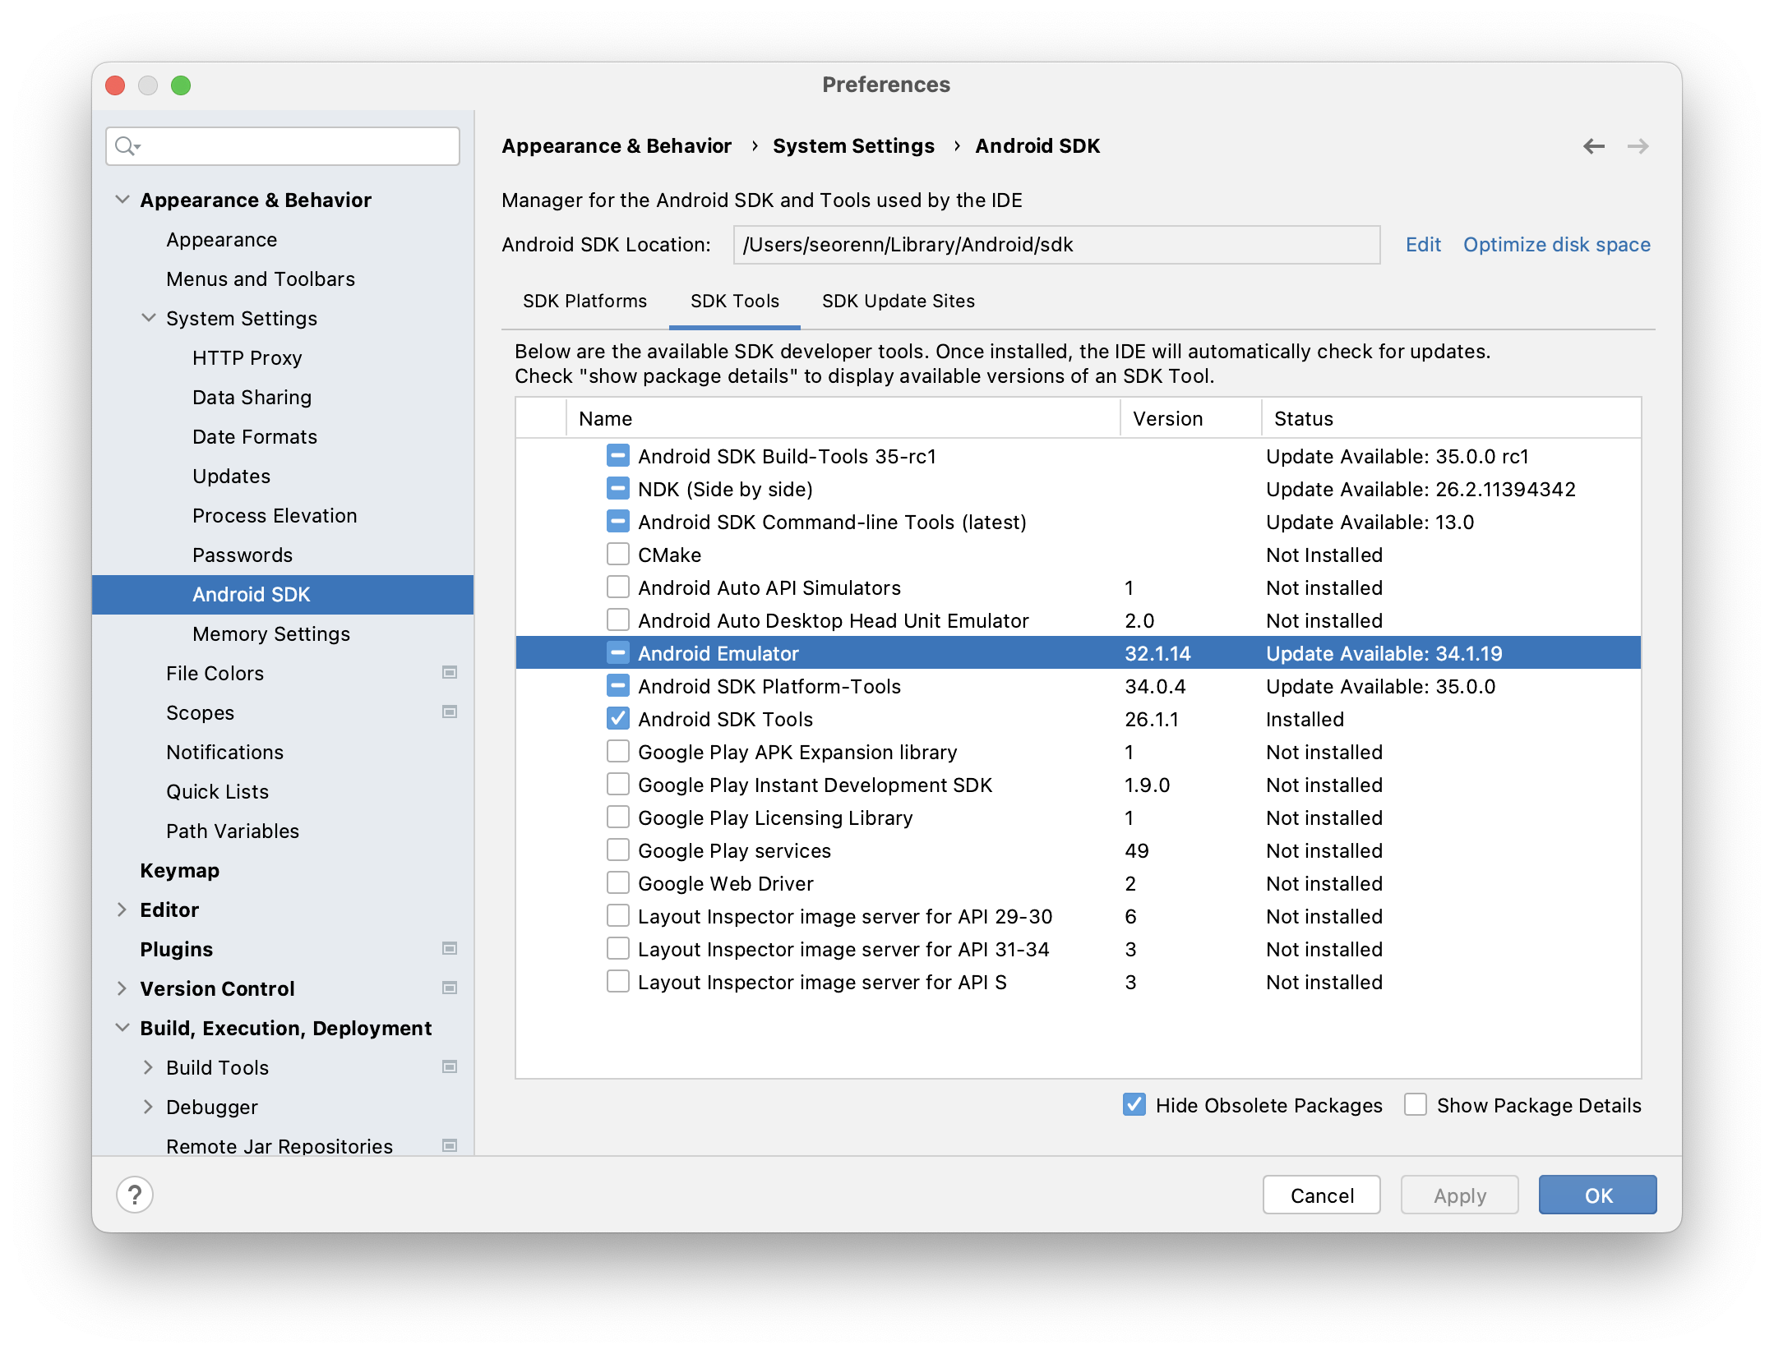Collapse the Appearance & Behavior section

click(x=122, y=200)
